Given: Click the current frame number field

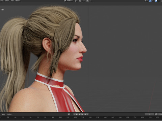Looking at the screenshot, I should [150, 114].
